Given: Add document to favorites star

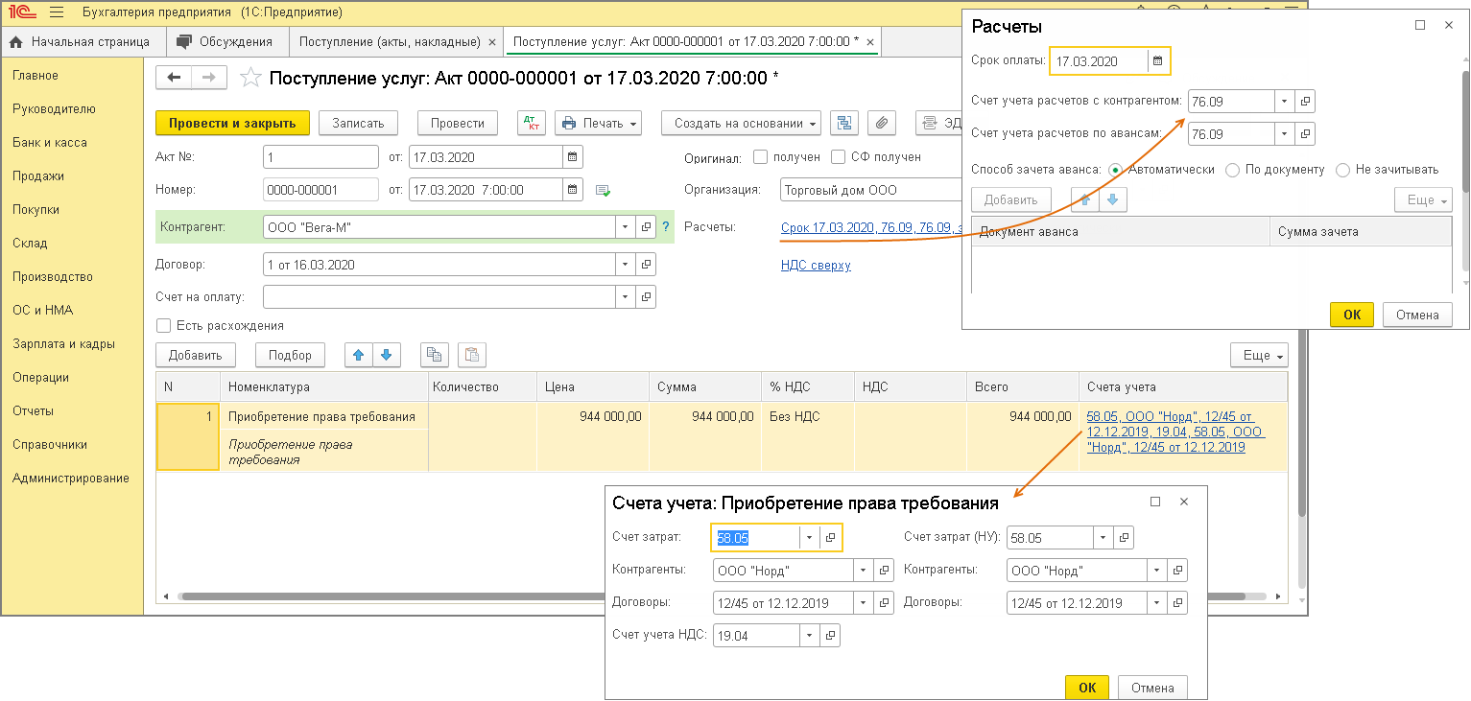Looking at the screenshot, I should pyautogui.click(x=250, y=78).
